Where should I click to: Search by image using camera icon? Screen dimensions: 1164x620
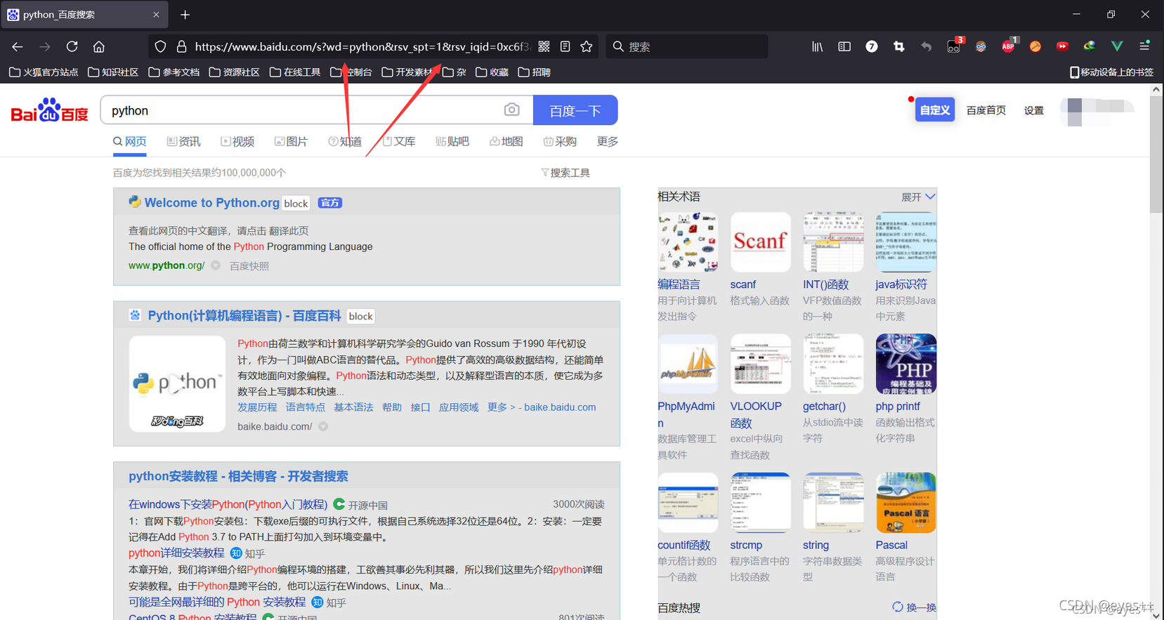point(512,110)
